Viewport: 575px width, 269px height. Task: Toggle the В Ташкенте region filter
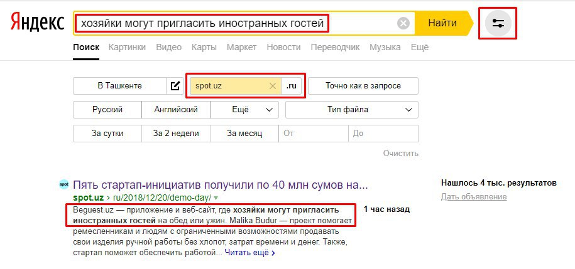click(x=119, y=86)
